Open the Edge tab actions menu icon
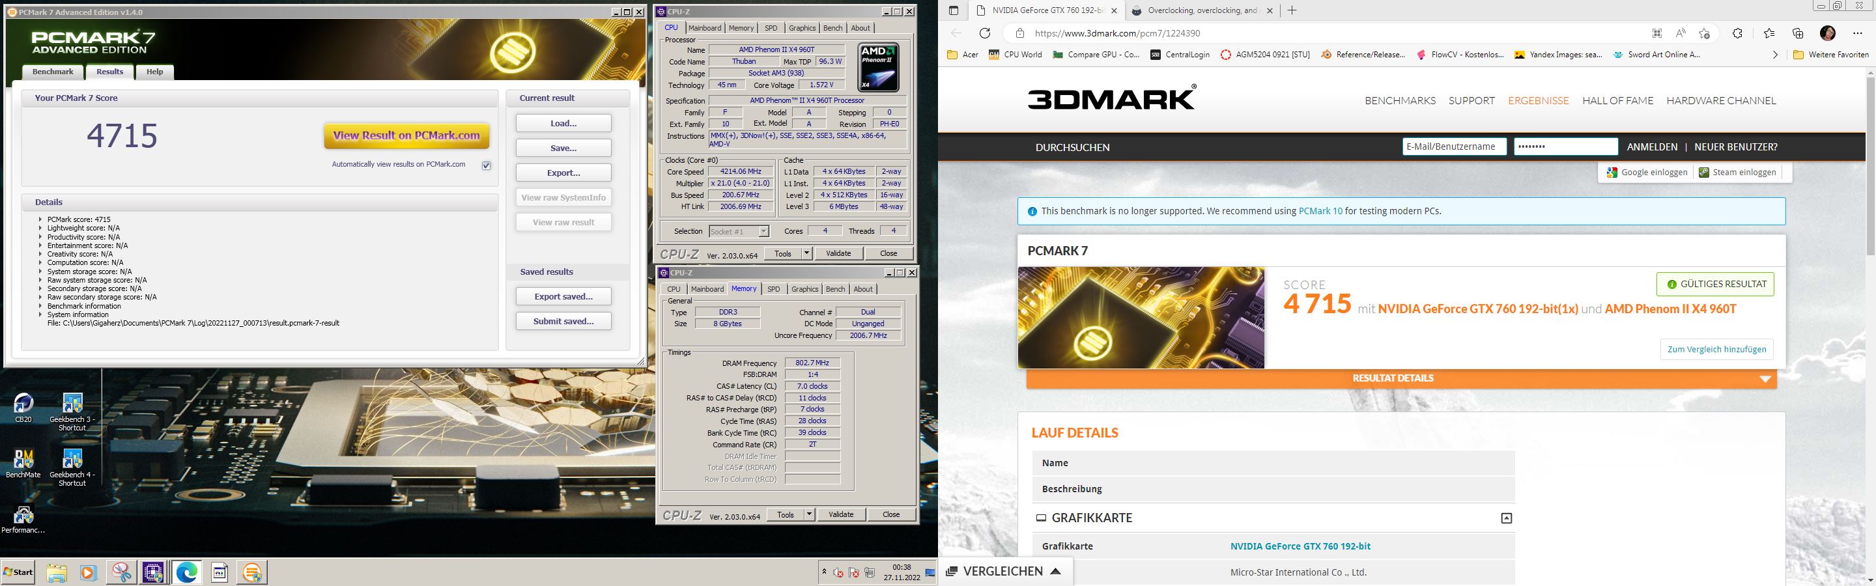Viewport: 1876px width, 586px height. tap(953, 10)
